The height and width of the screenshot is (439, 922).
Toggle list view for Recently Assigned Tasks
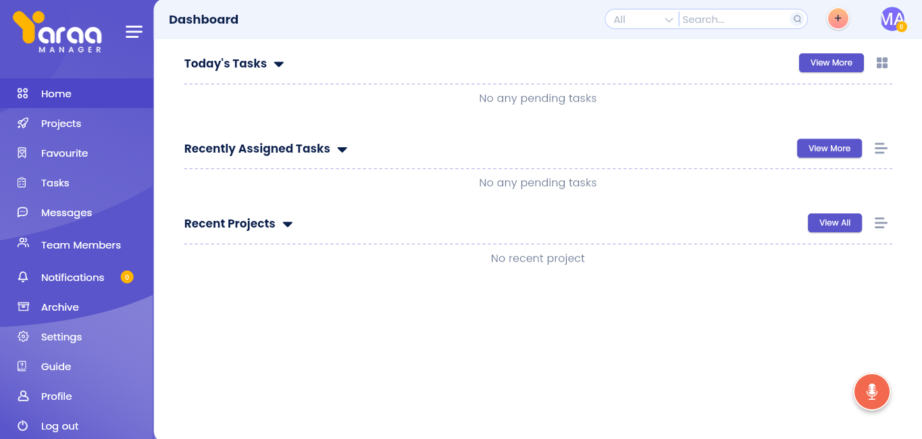(x=880, y=149)
